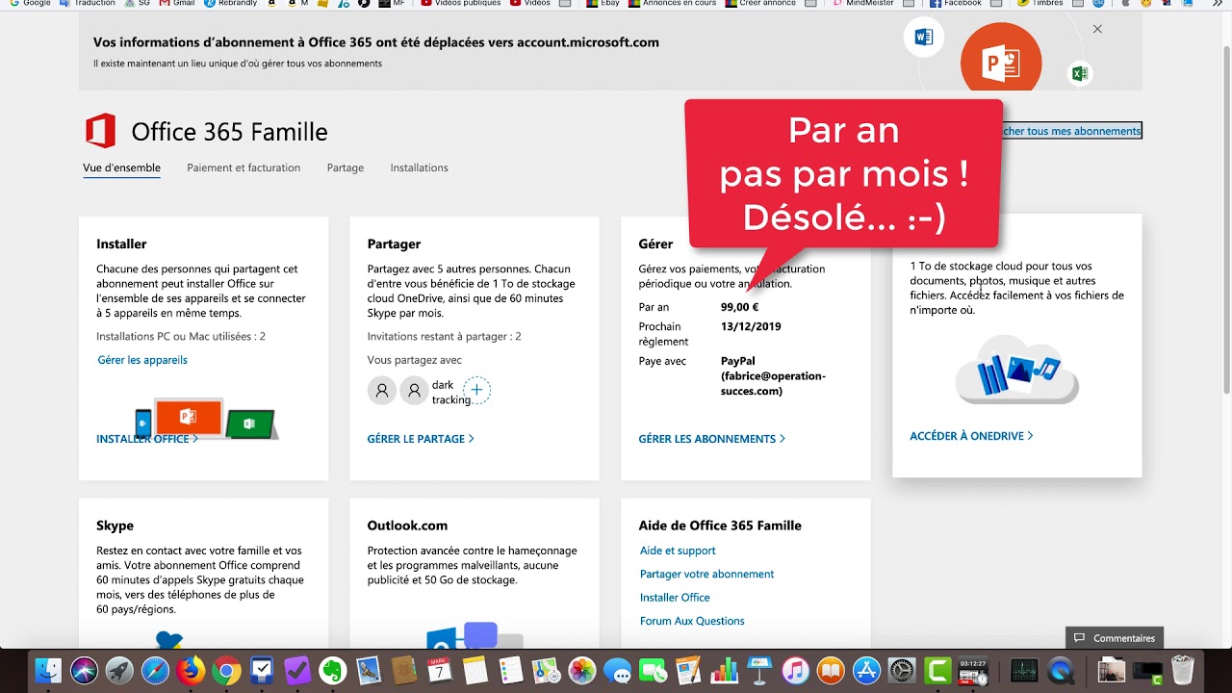
Task: Click the dark tracking user avatar
Action: tap(414, 390)
